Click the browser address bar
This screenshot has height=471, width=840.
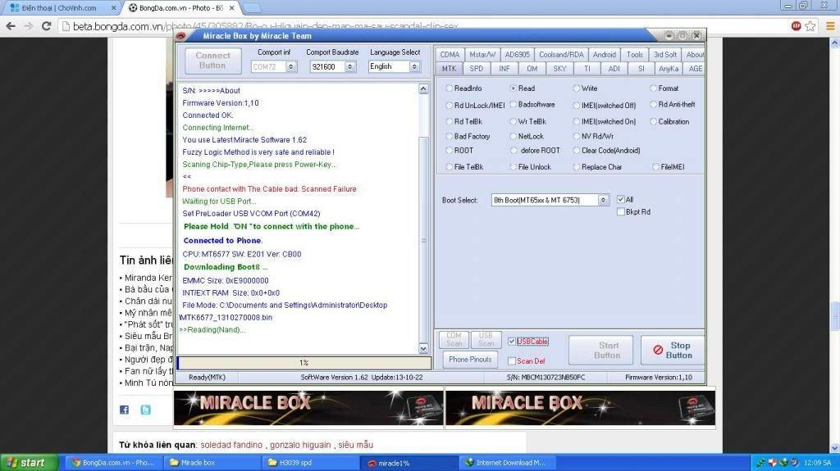pyautogui.click(x=423, y=25)
